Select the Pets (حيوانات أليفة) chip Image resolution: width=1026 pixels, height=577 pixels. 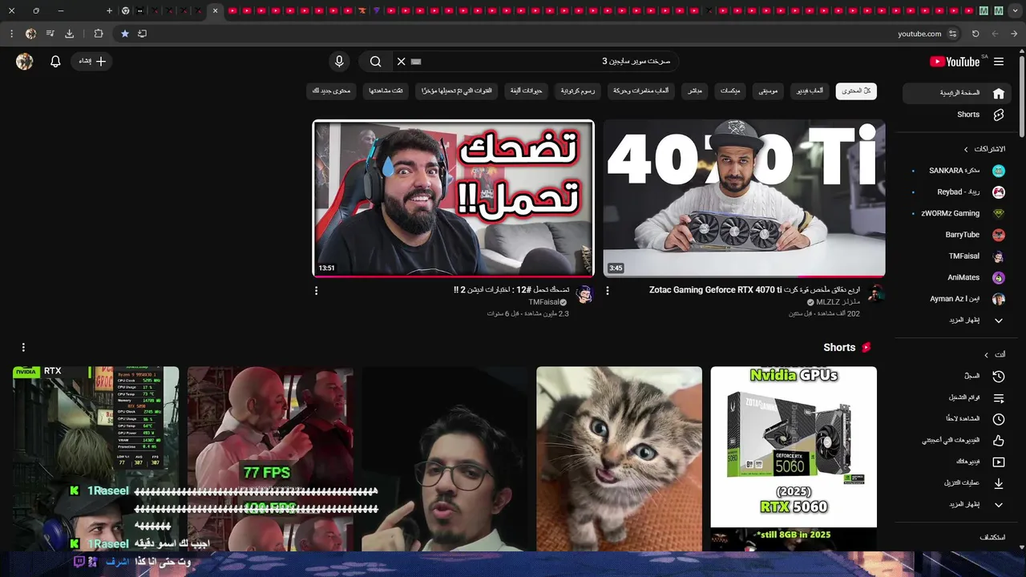527,91
